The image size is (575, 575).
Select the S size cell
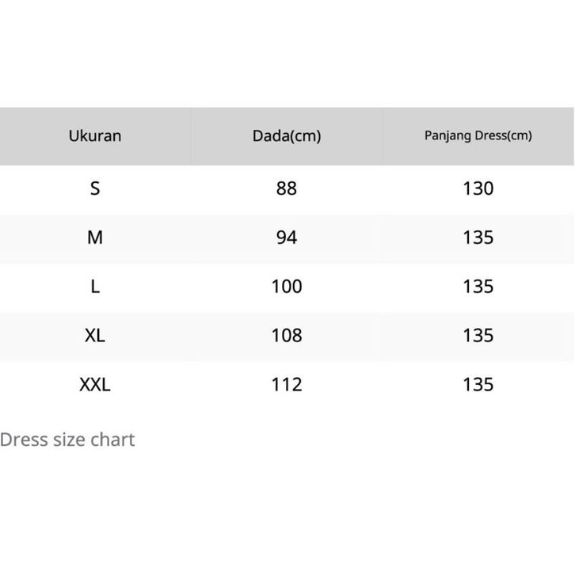pyautogui.click(x=95, y=188)
